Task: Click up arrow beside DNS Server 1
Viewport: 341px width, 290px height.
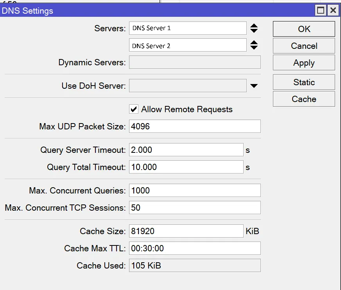Action: (x=254, y=25)
